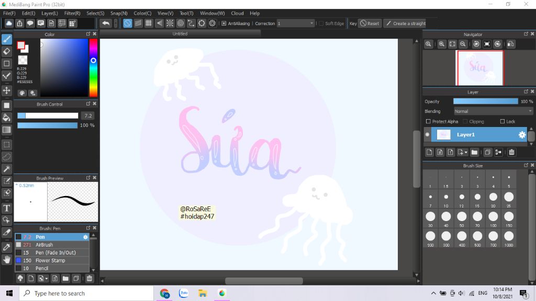536x301 pixels.
Task: Zoom in on the Navigator
Action: click(442, 44)
